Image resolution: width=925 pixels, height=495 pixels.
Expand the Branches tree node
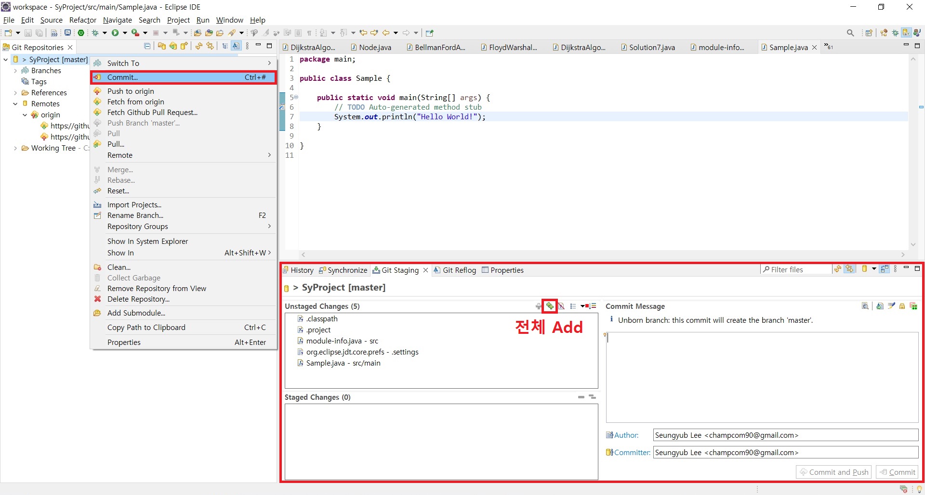pos(15,71)
